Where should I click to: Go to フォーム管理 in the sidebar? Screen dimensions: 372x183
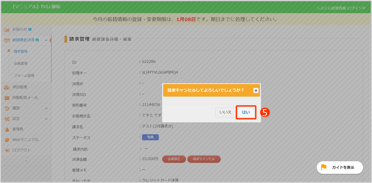click(24, 75)
